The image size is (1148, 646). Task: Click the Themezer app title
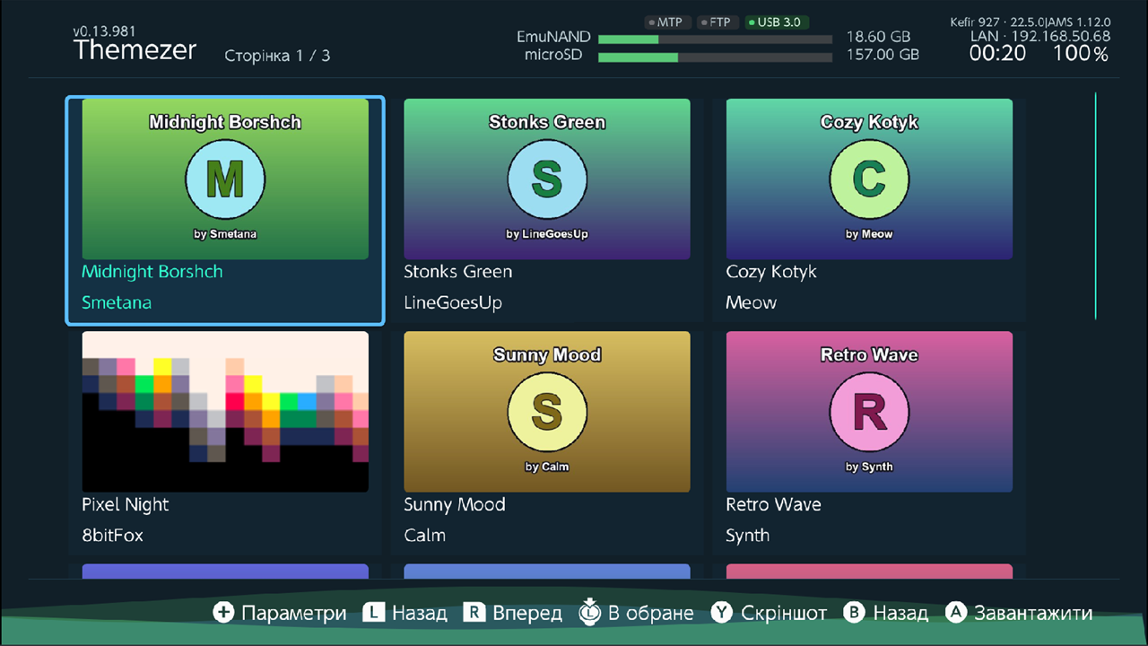[x=135, y=50]
